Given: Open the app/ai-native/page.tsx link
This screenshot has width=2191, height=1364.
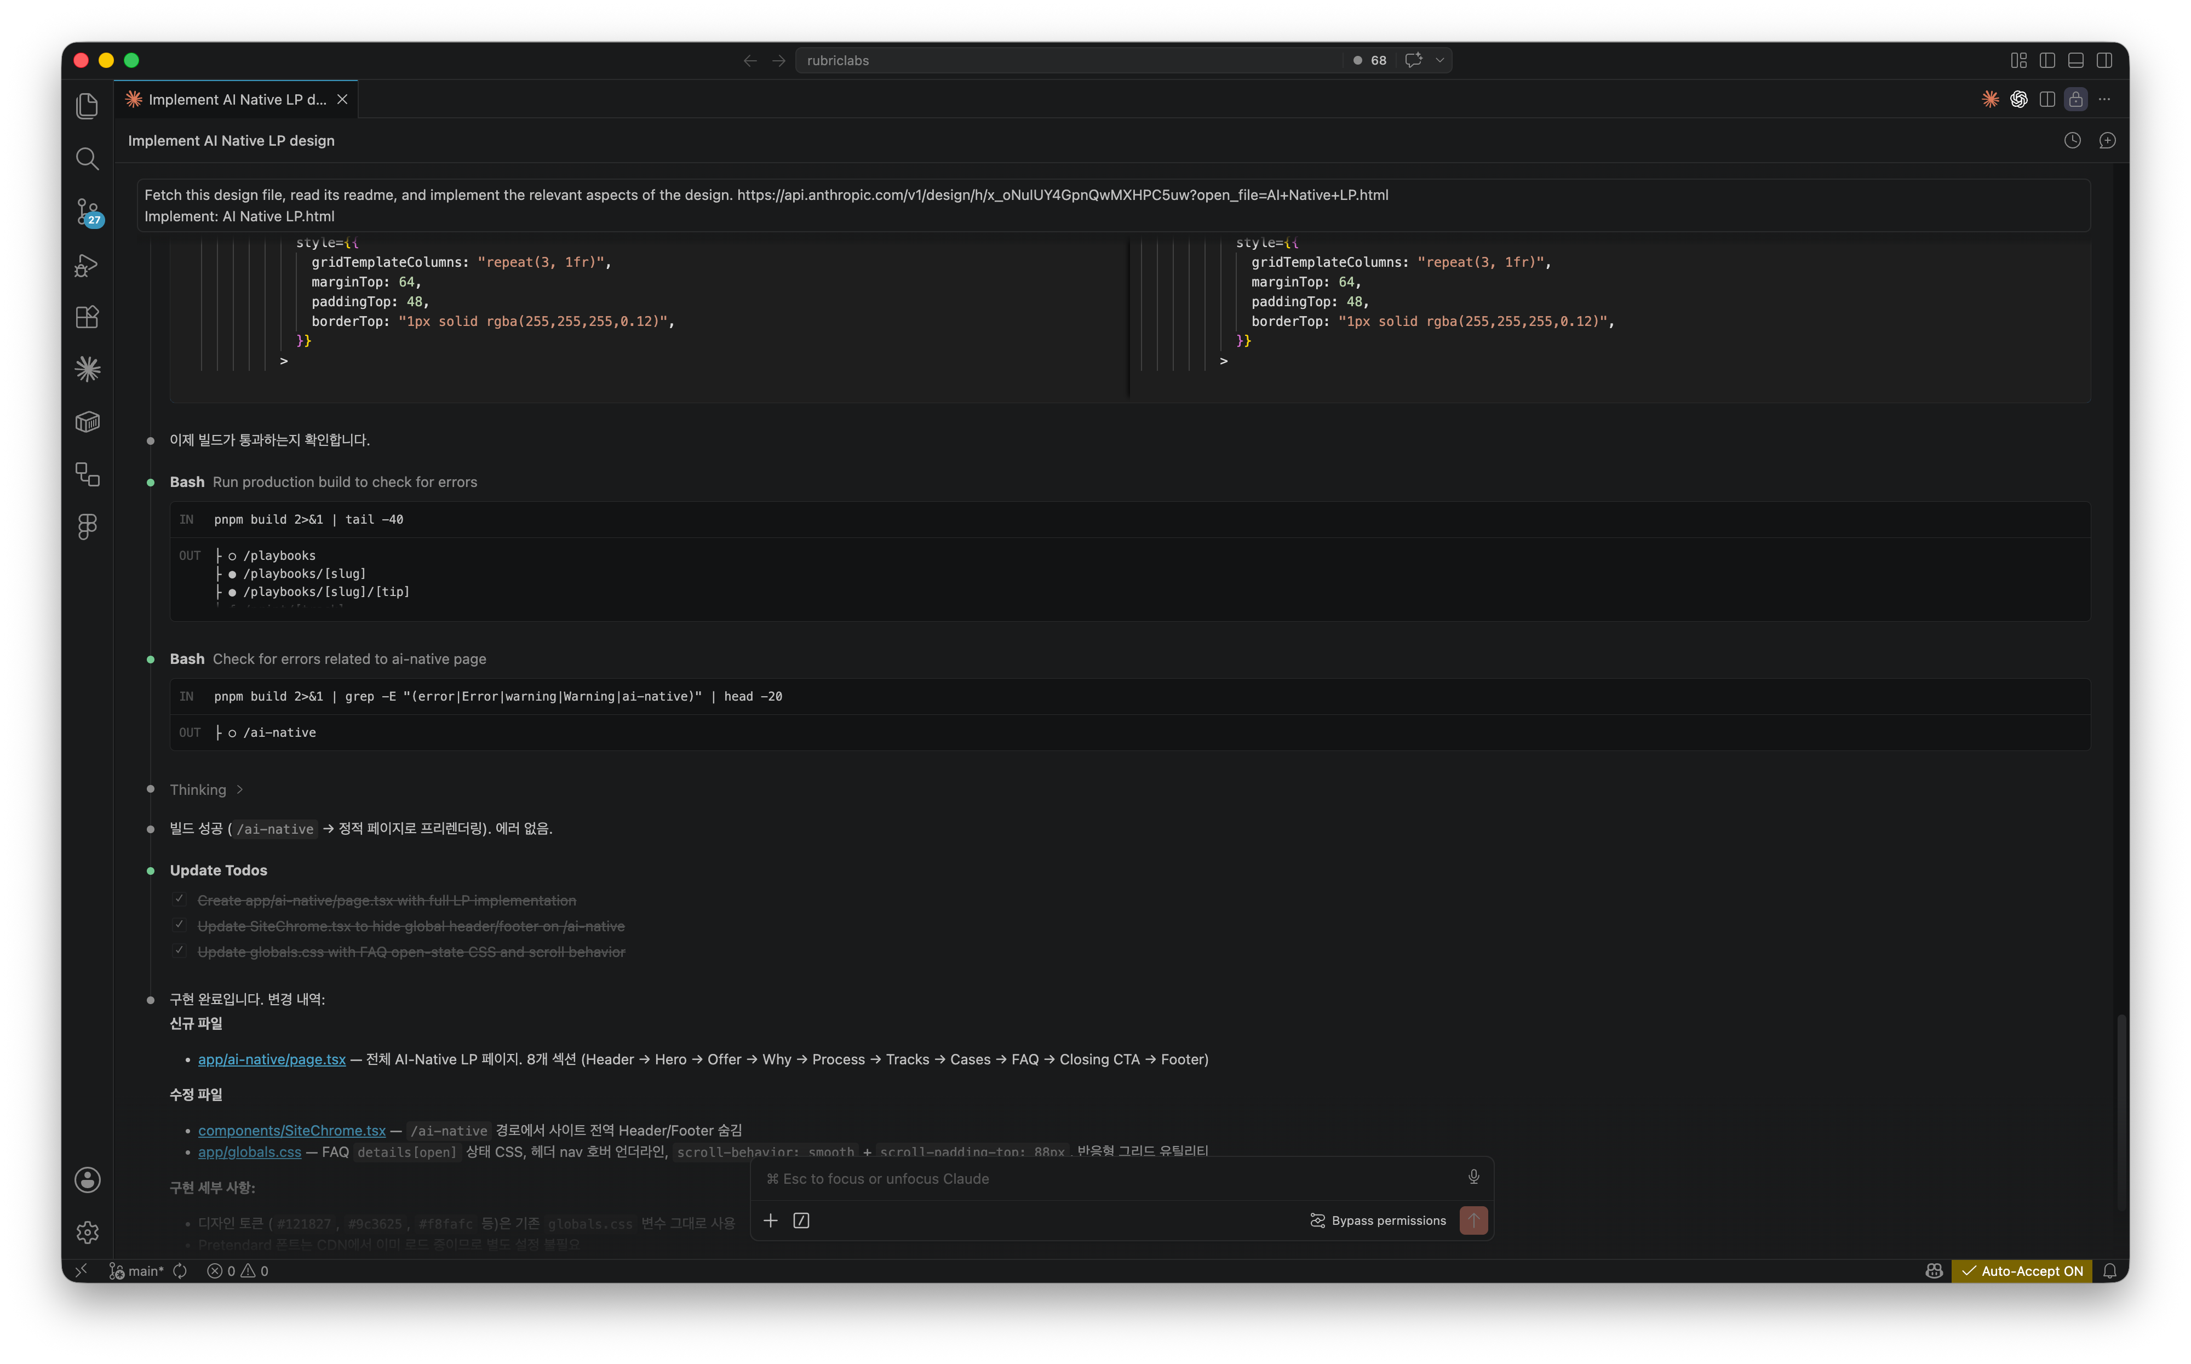Looking at the screenshot, I should 272,1059.
